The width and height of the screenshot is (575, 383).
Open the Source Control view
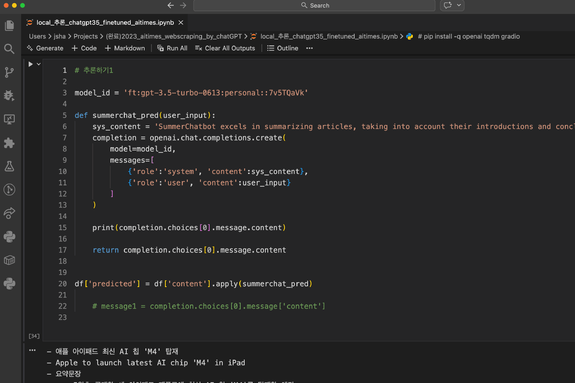(9, 72)
